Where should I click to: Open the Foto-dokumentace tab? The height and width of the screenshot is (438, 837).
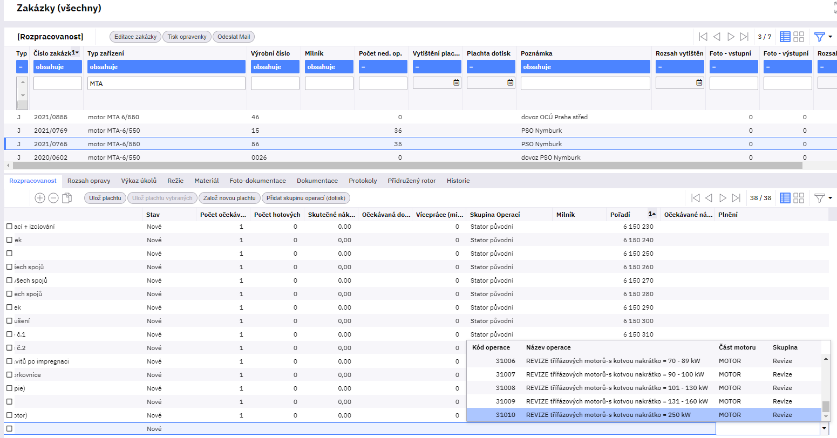point(257,181)
